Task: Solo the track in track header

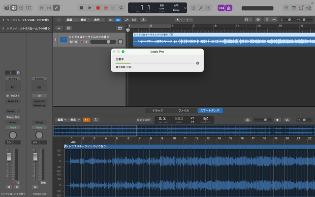Action: pos(76,42)
